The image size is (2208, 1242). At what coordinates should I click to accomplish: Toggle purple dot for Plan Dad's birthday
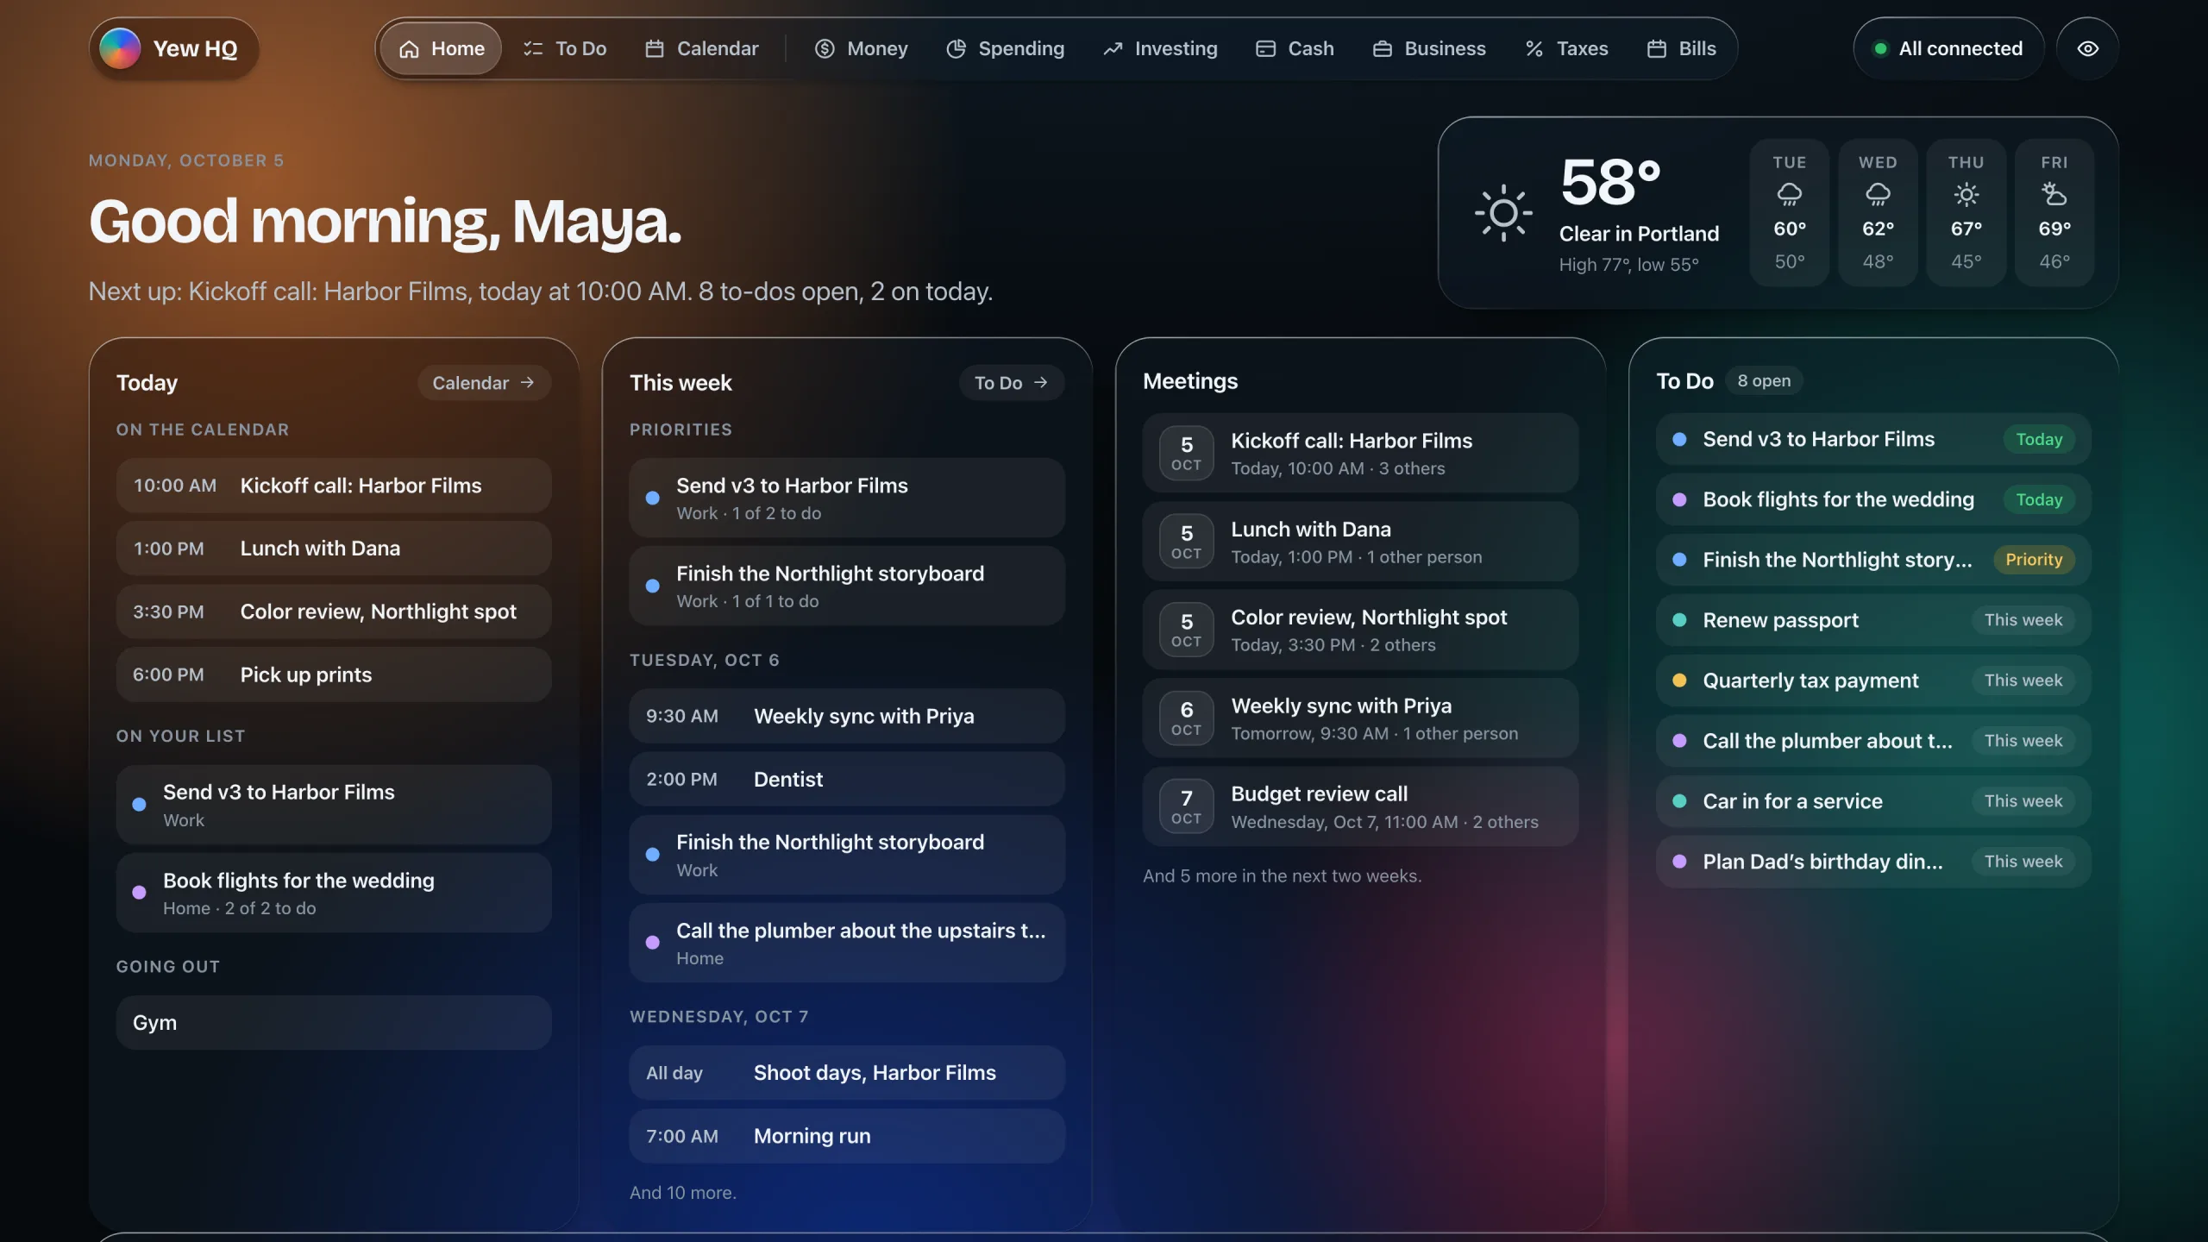coord(1679,862)
